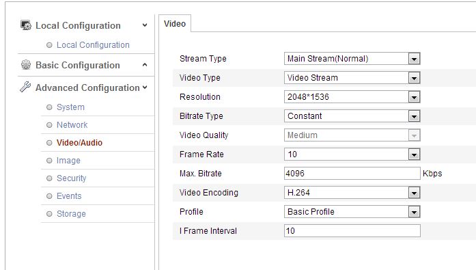The height and width of the screenshot is (270, 476).
Task: Expand the Basic Configuration section chevron
Action: coord(145,65)
